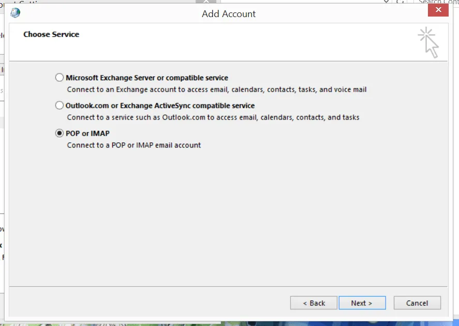Click the Choose Service heading

(x=51, y=34)
